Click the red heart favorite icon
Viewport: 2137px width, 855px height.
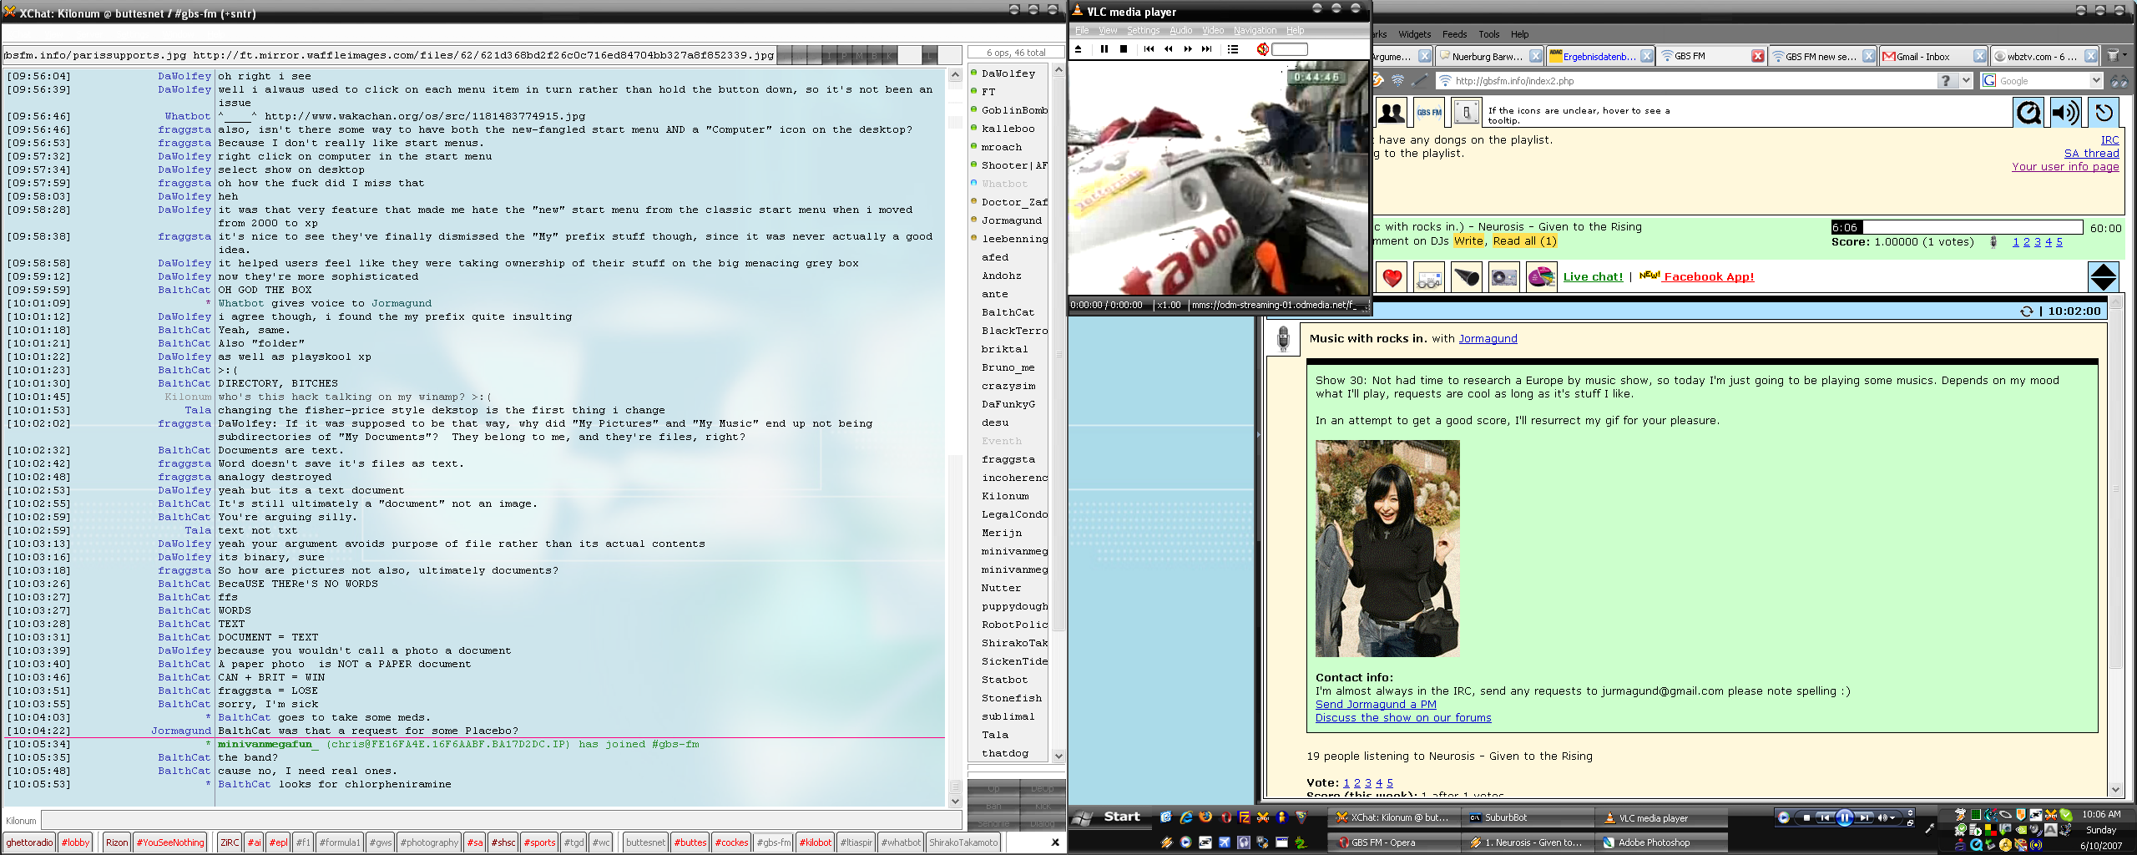pyautogui.click(x=1392, y=277)
